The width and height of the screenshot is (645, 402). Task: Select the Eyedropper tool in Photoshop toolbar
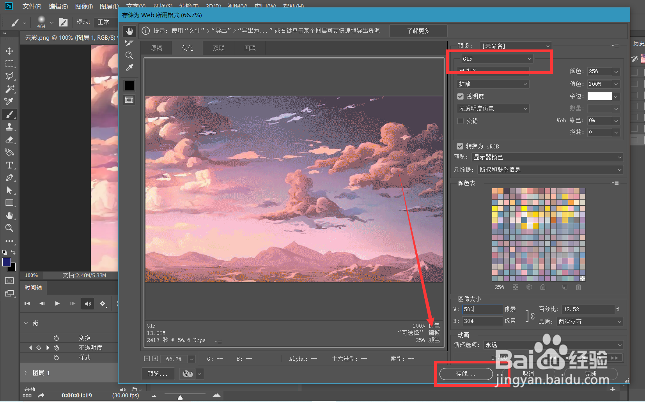9,101
